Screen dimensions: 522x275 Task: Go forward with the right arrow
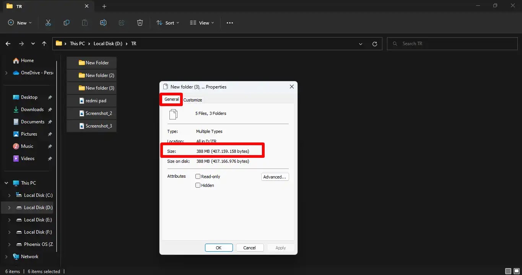click(21, 44)
